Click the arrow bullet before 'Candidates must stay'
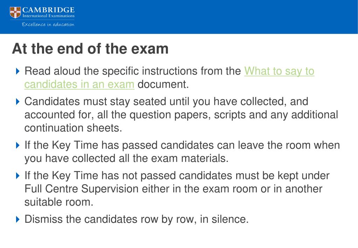 click(18, 102)
